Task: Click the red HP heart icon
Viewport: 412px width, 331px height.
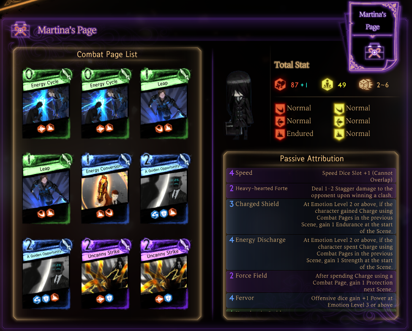Action: [280, 84]
